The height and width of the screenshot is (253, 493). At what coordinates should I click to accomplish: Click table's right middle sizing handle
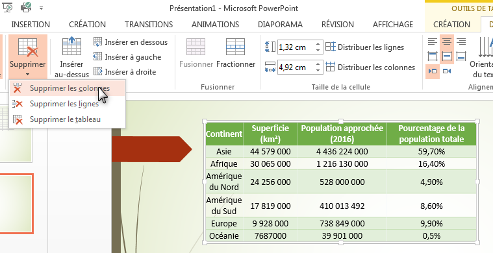tap(477, 182)
